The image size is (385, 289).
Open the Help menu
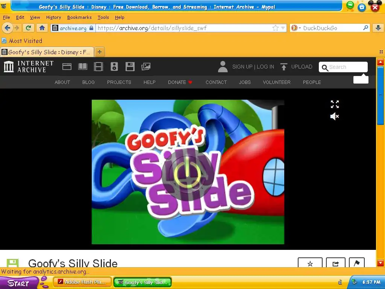pyautogui.click(x=120, y=17)
